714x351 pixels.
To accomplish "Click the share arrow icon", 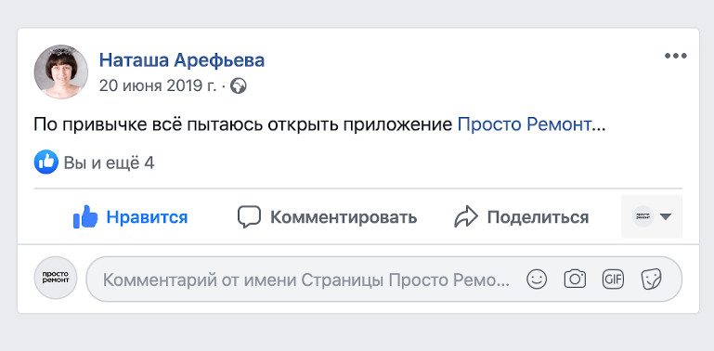I will (x=466, y=216).
